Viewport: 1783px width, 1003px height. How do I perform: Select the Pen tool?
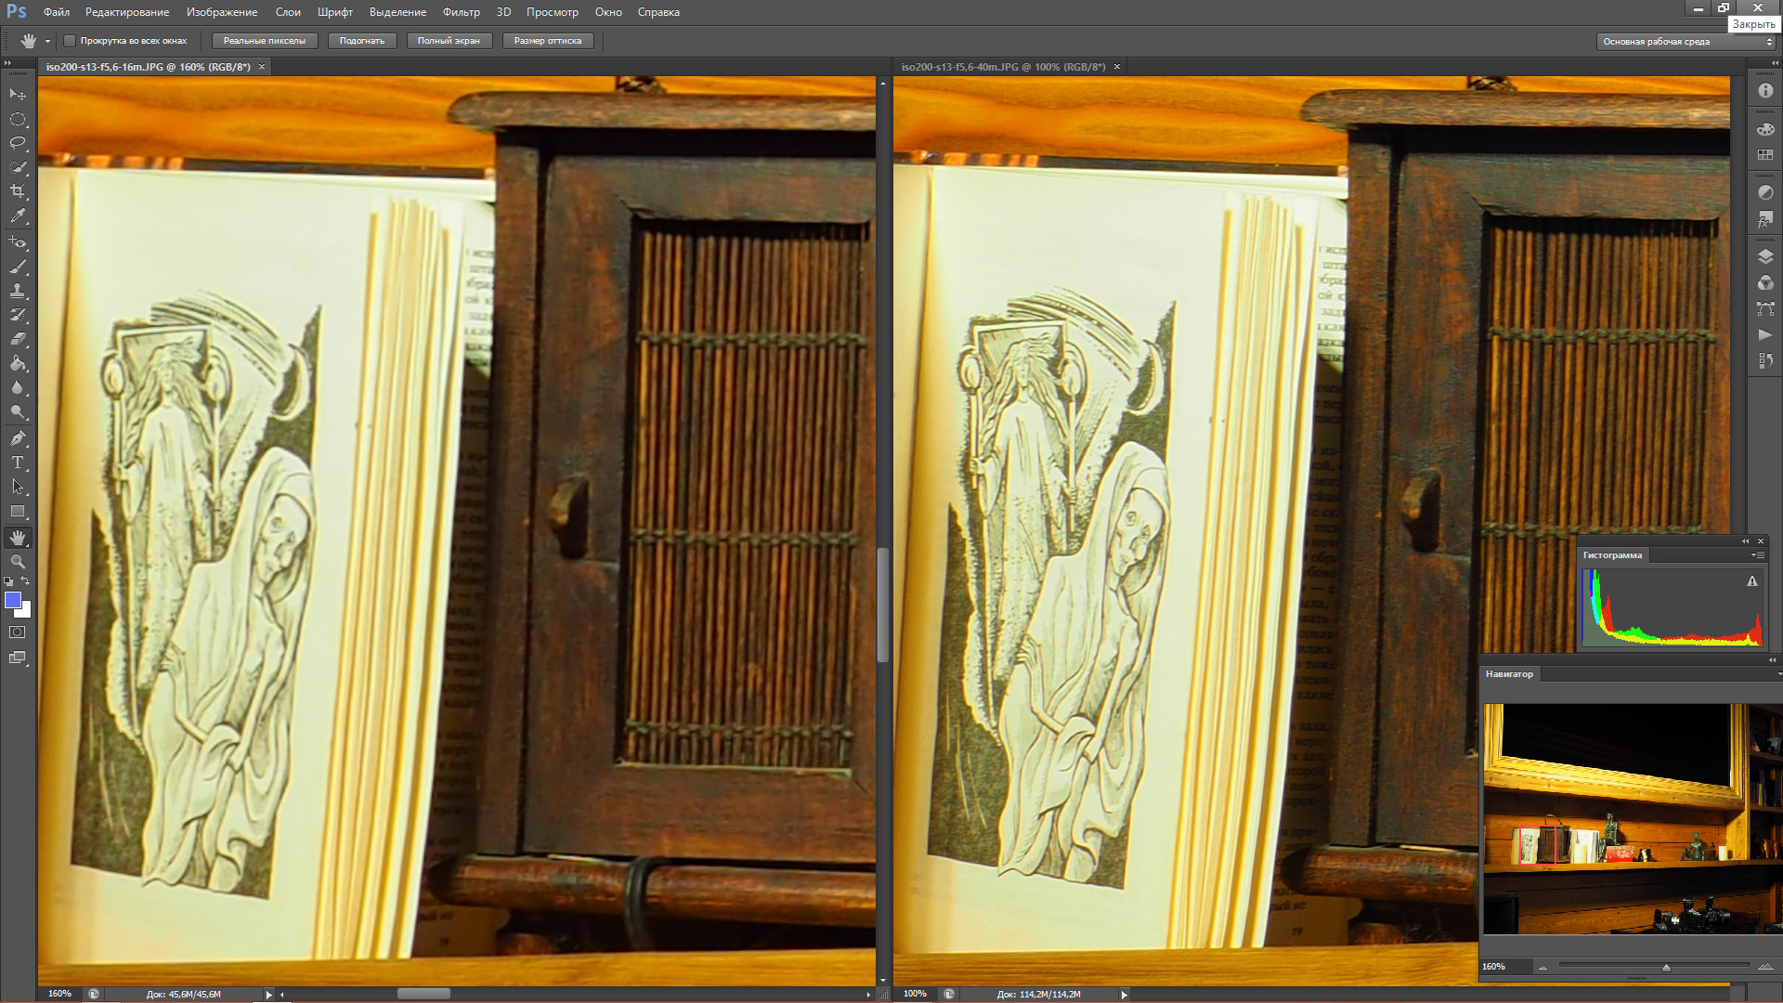[x=18, y=438]
